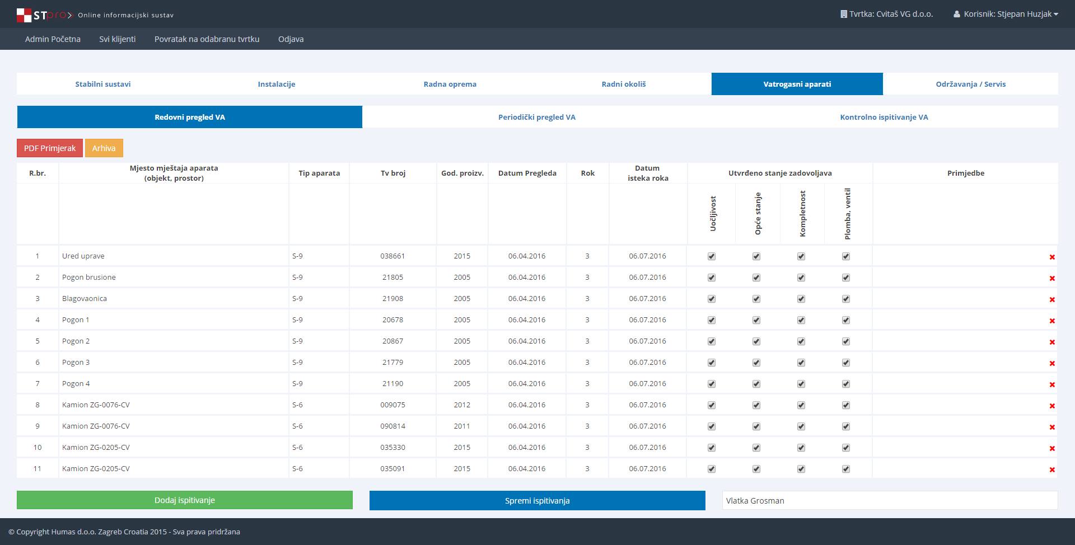Toggle Plomba, ventil for row 8
Image resolution: width=1075 pixels, height=545 pixels.
tap(846, 405)
